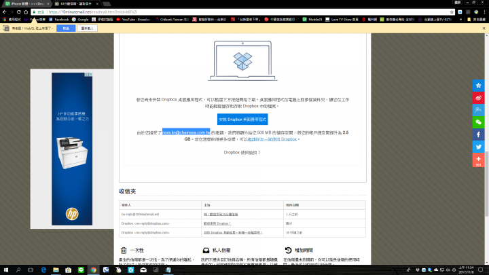Share to Weibo from the side bar
Viewport: 489px width, 275px height.
478,98
